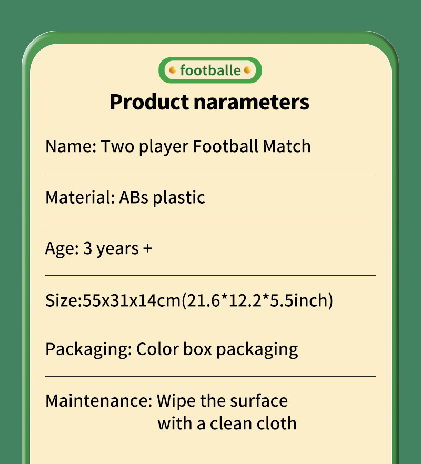The width and height of the screenshot is (421, 464).
Task: Click the divider line below the Packaging row
Action: click(x=210, y=376)
